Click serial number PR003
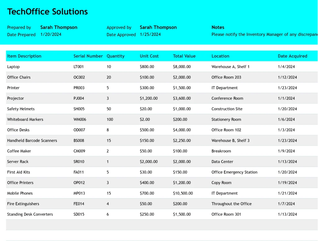The width and height of the screenshot is (318, 241). pos(79,88)
